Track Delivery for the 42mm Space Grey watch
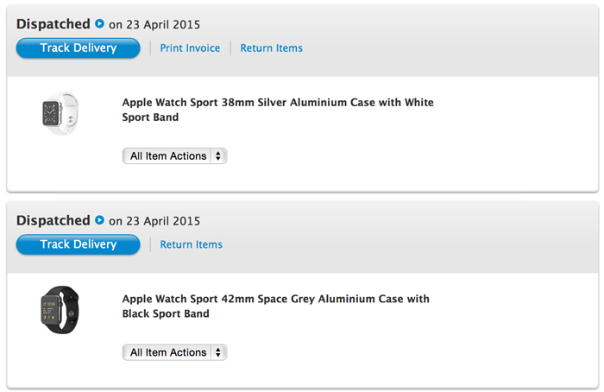This screenshot has height=392, width=604. pos(79,244)
